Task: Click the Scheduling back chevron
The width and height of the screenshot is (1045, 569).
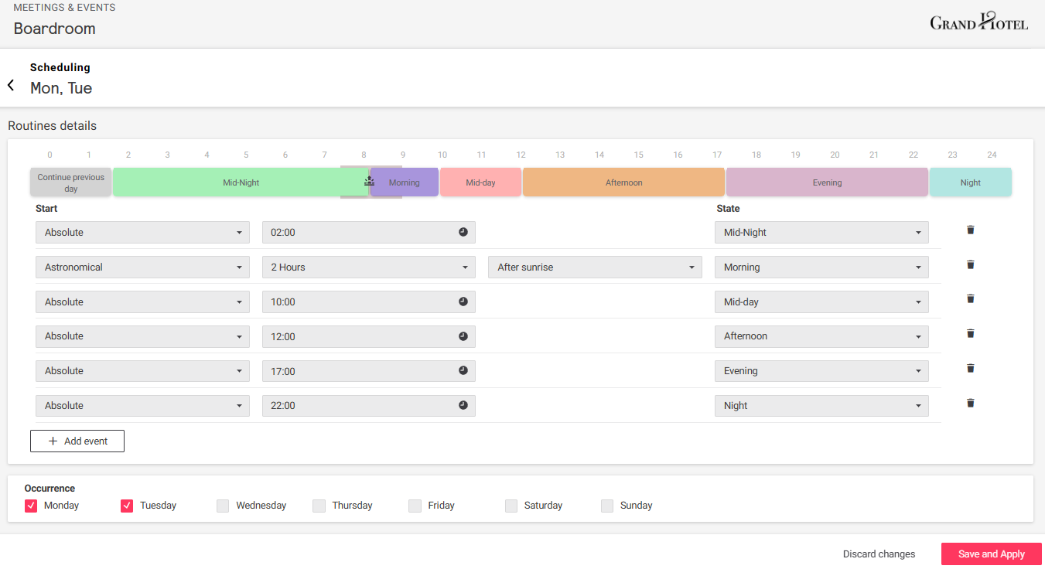Action: [10, 85]
